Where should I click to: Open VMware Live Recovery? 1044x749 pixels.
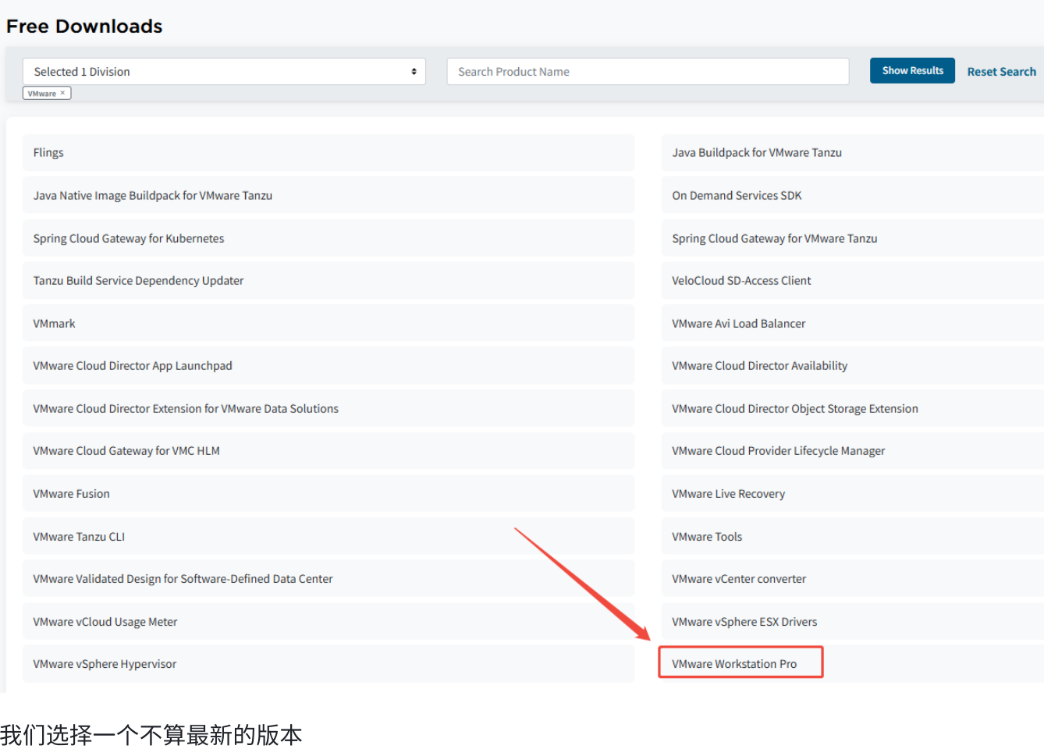pyautogui.click(x=853, y=494)
